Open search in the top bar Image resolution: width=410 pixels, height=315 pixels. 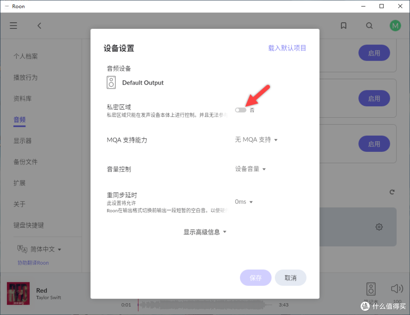point(369,25)
